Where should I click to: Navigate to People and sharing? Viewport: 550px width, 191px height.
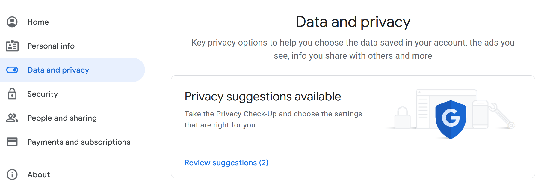coord(62,118)
